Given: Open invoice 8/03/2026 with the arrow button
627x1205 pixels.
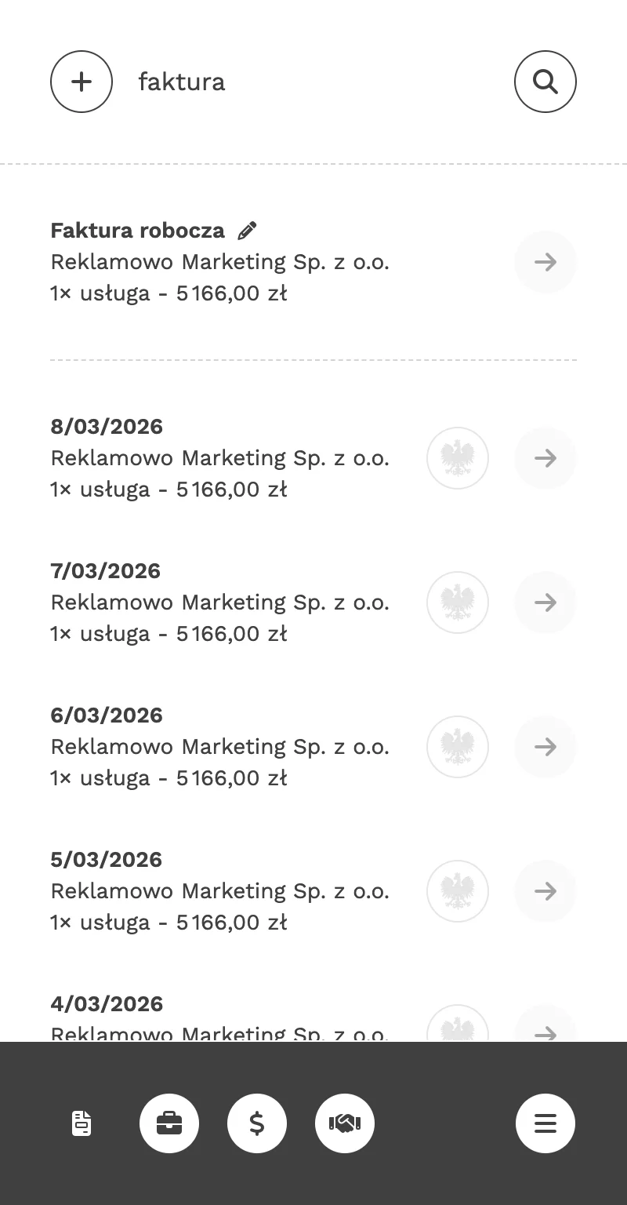Looking at the screenshot, I should coord(545,458).
